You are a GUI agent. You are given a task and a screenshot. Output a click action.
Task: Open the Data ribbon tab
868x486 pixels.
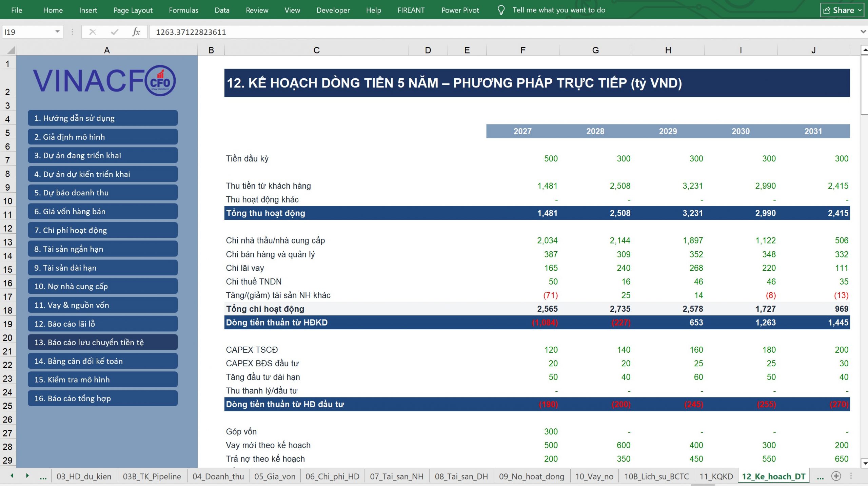coord(222,10)
